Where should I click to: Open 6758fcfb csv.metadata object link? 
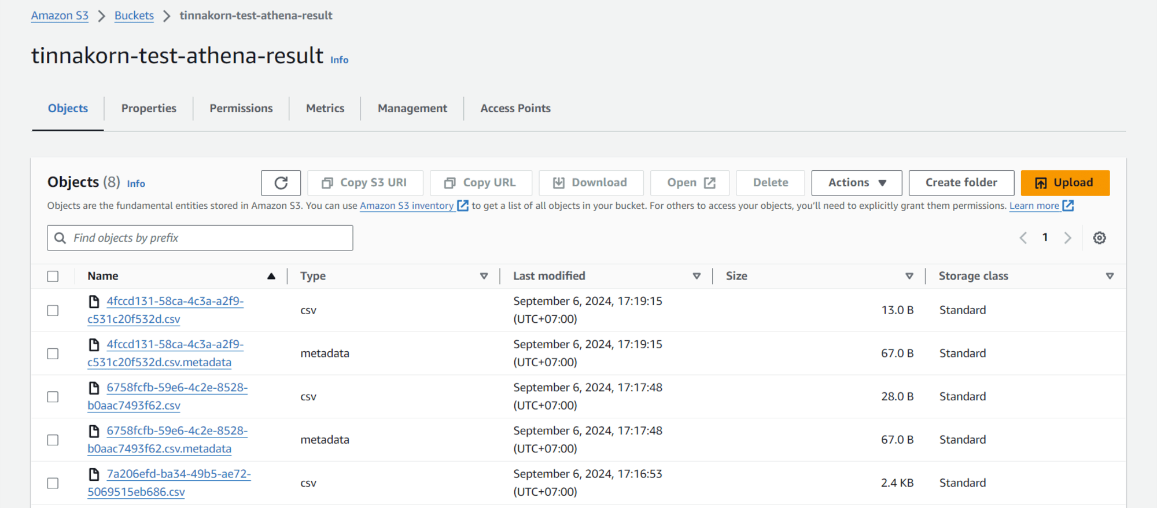click(x=168, y=440)
